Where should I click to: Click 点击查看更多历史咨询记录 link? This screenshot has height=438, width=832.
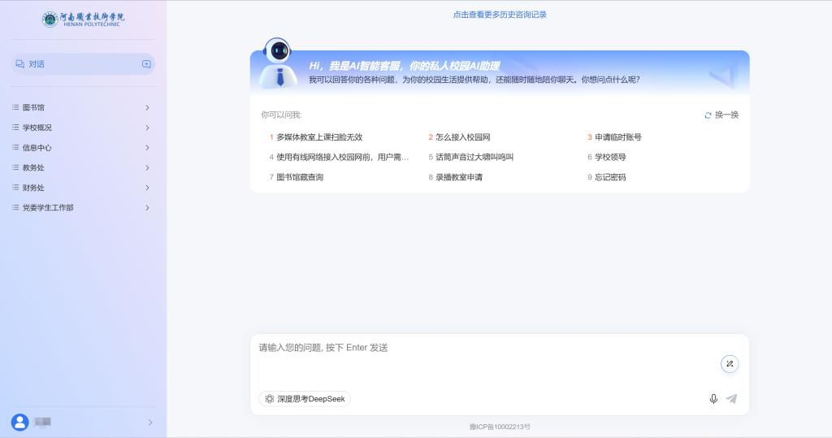[x=500, y=15]
